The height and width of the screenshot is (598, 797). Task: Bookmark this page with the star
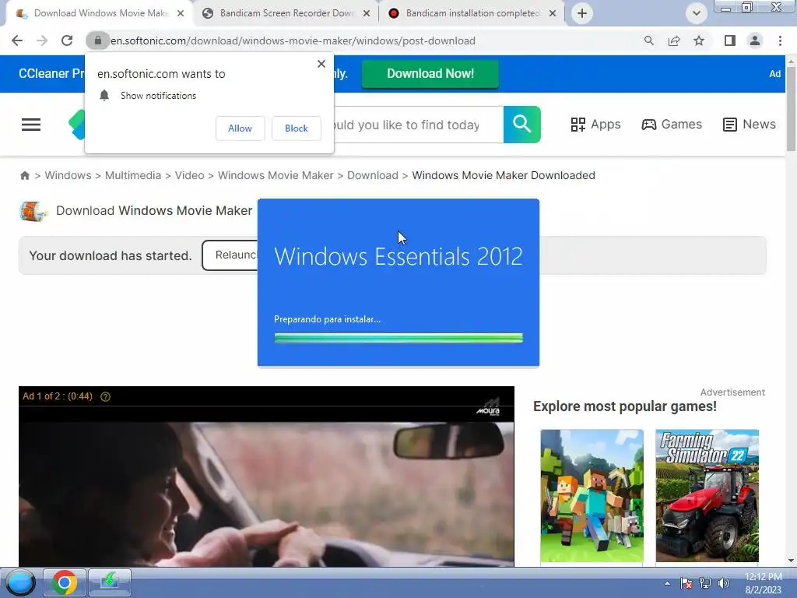click(699, 40)
